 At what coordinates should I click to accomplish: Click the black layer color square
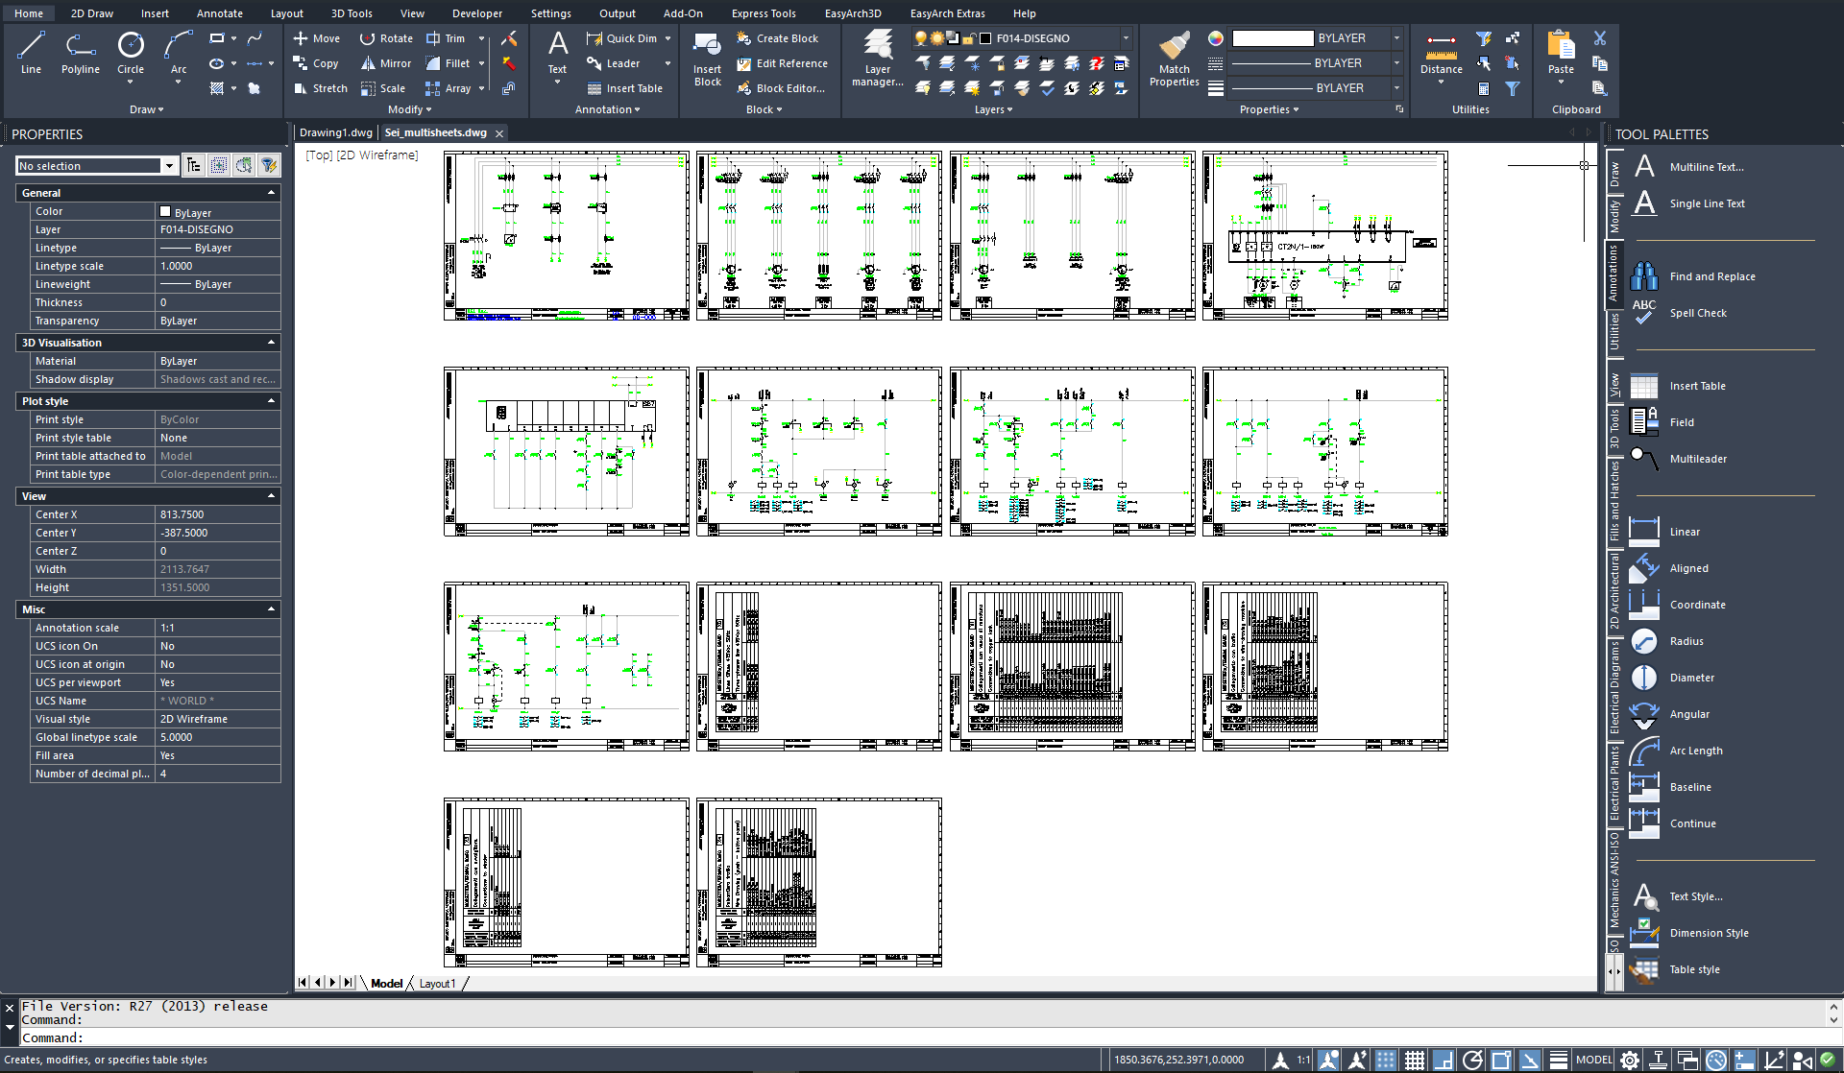[x=984, y=38]
